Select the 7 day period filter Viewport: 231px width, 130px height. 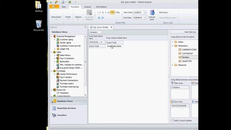[x=100, y=12]
